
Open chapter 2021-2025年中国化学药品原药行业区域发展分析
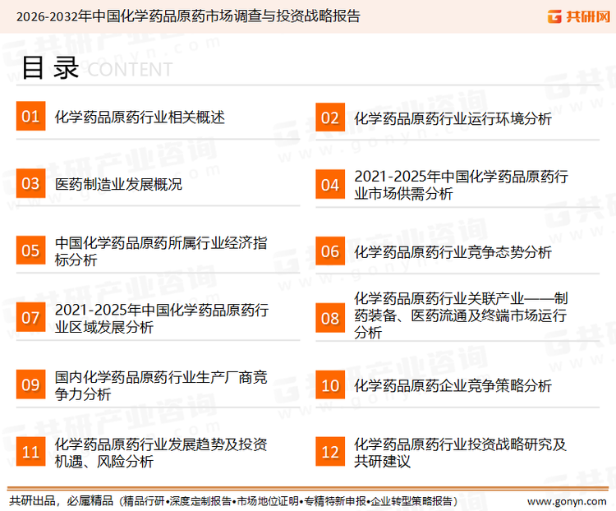click(x=162, y=318)
